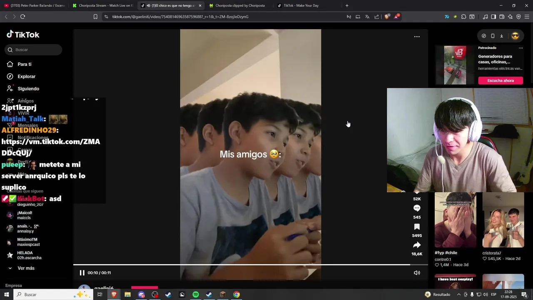Image resolution: width=533 pixels, height=300 pixels.
Task: Open the notification center
Action: click(x=524, y=295)
